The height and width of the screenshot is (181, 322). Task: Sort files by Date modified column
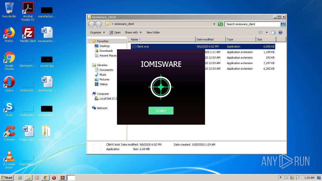[211, 39]
